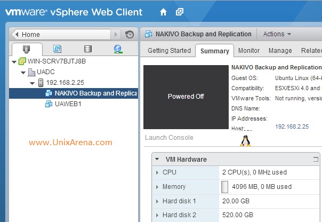The image size is (322, 222).
Task: Click the '2 CPU(s), 0 MHz used' value
Action: tap(254, 172)
